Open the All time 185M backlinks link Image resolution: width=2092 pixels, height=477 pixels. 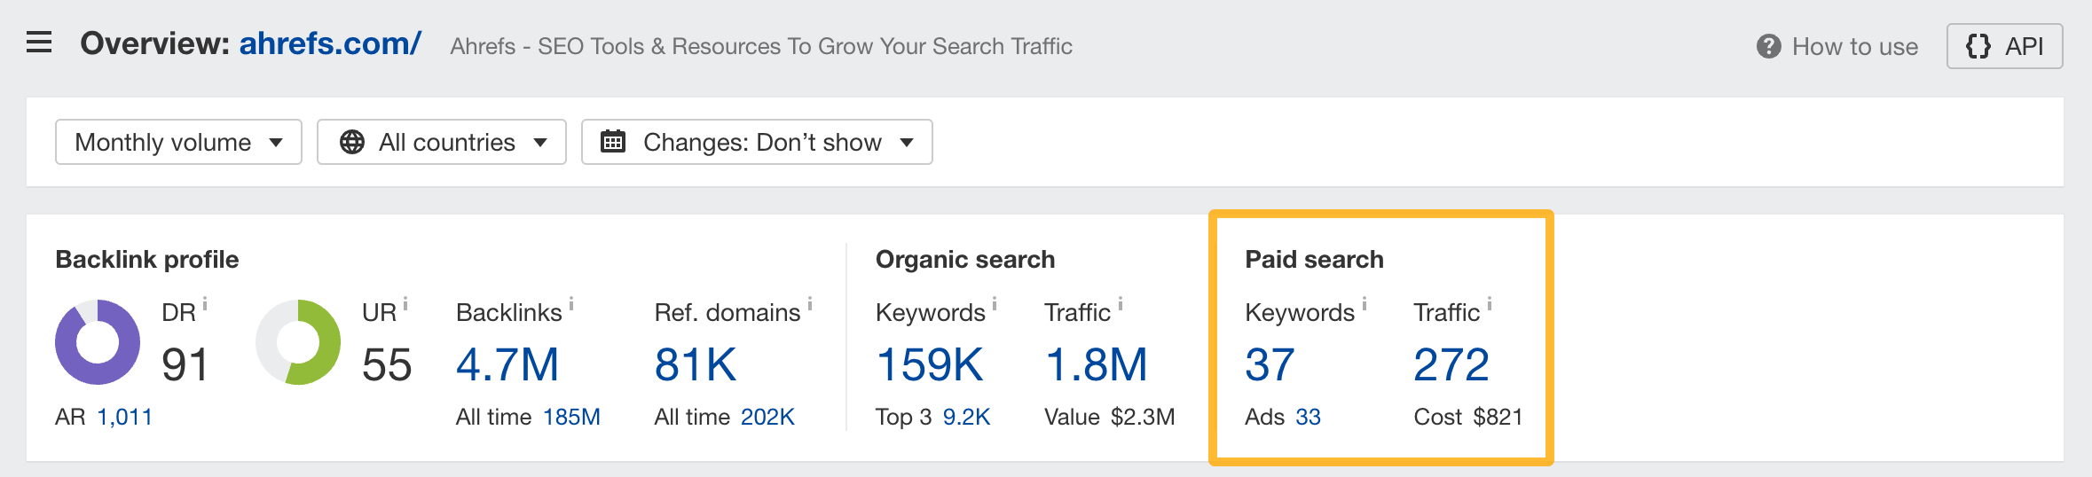tap(571, 417)
